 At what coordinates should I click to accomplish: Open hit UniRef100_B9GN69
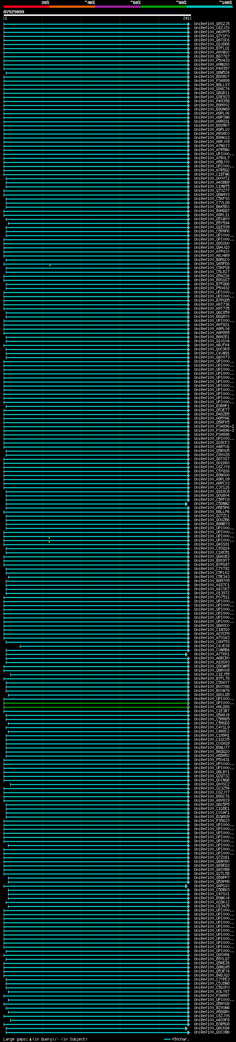[212, 109]
